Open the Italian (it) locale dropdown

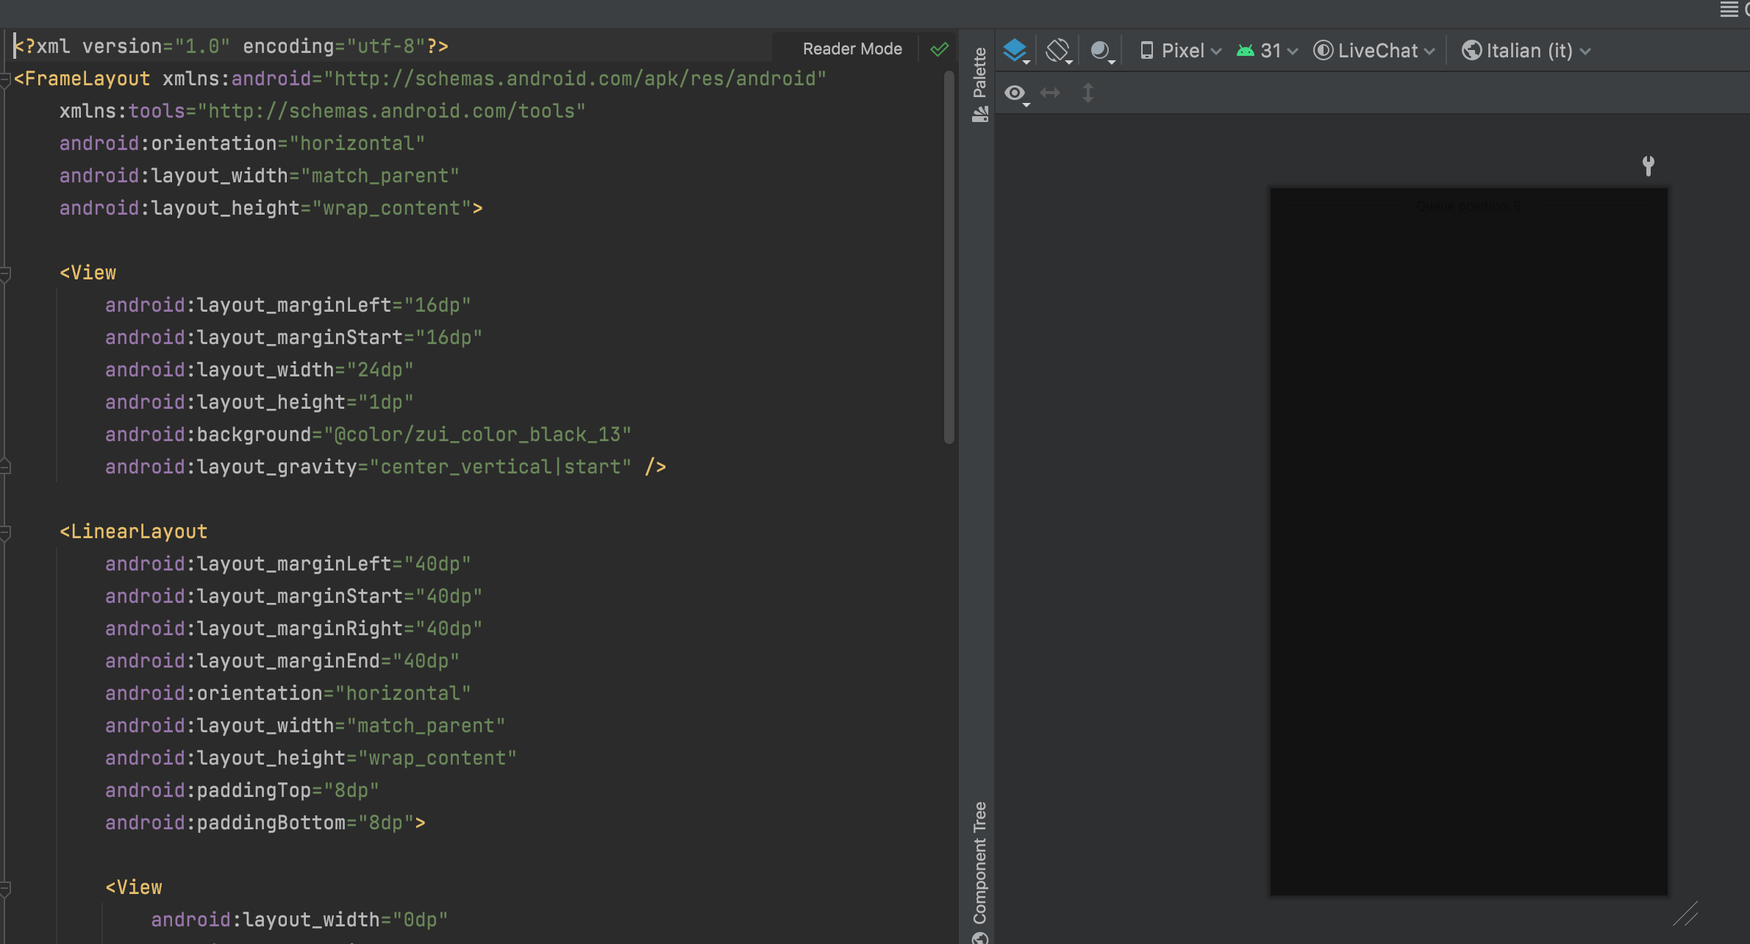click(x=1526, y=51)
